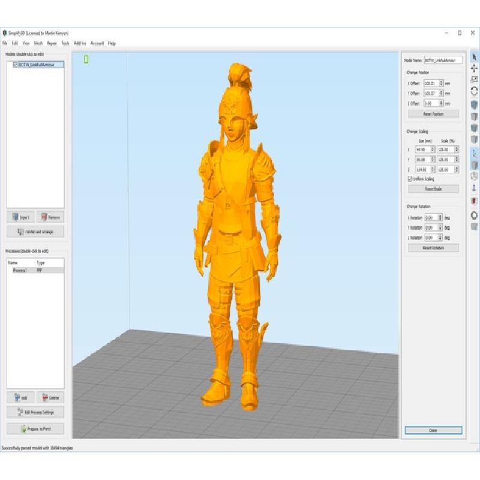Click the FFF type cell
The width and height of the screenshot is (480, 480).
coord(39,271)
